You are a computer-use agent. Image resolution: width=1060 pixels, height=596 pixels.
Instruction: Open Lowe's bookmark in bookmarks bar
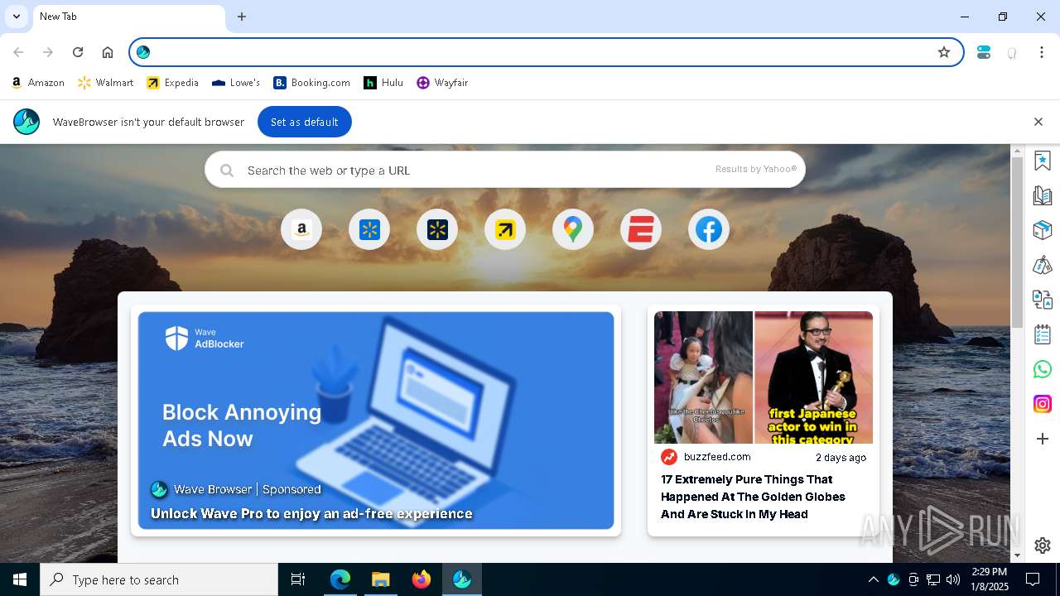pos(236,83)
